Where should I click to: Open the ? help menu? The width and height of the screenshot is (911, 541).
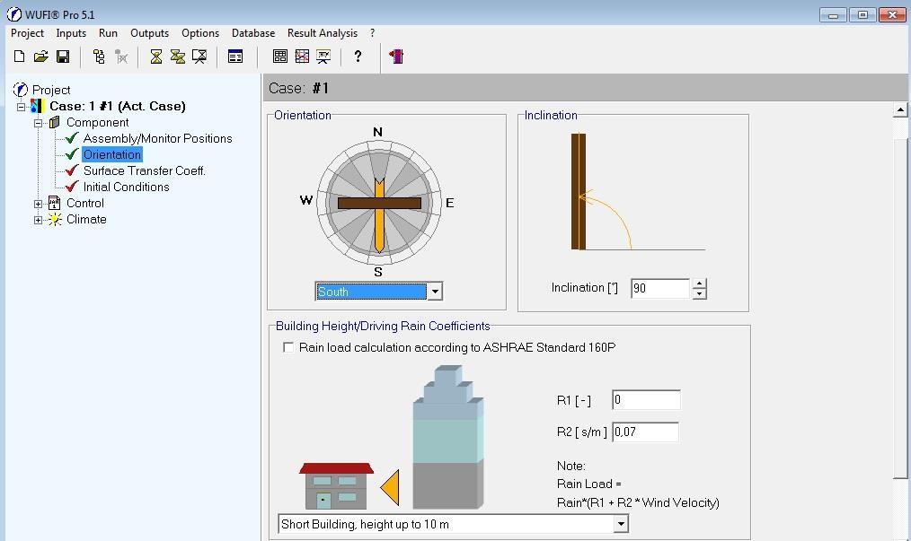[373, 33]
